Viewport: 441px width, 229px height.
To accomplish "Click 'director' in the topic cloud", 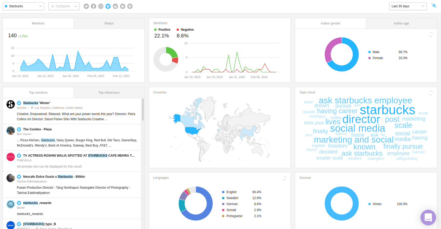I will [361, 119].
